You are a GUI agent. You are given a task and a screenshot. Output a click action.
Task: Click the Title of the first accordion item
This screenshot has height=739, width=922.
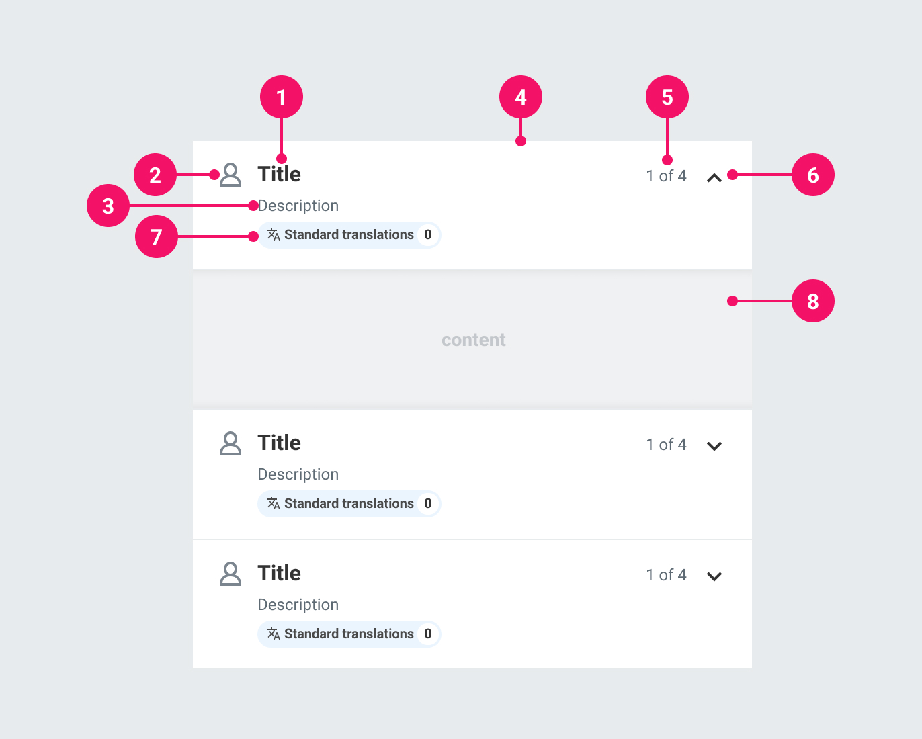280,175
